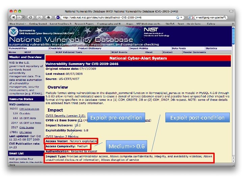Click the National Cyber-Alert System banner
This screenshot has width=243, height=182.
tap(138, 58)
